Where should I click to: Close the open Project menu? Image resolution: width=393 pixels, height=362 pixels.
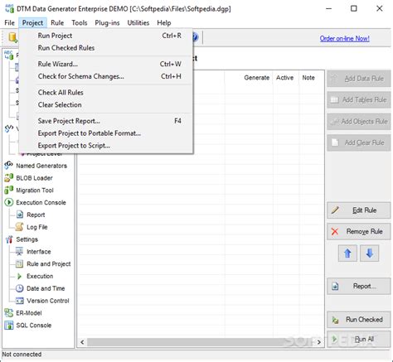(32, 23)
